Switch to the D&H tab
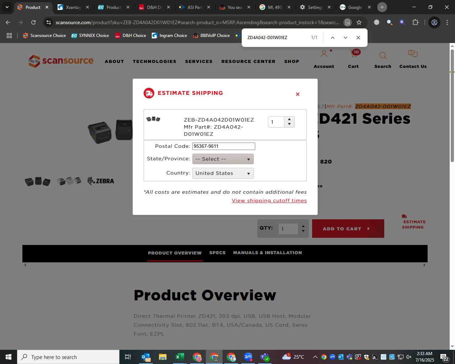The image size is (455, 364). pyautogui.click(x=155, y=7)
